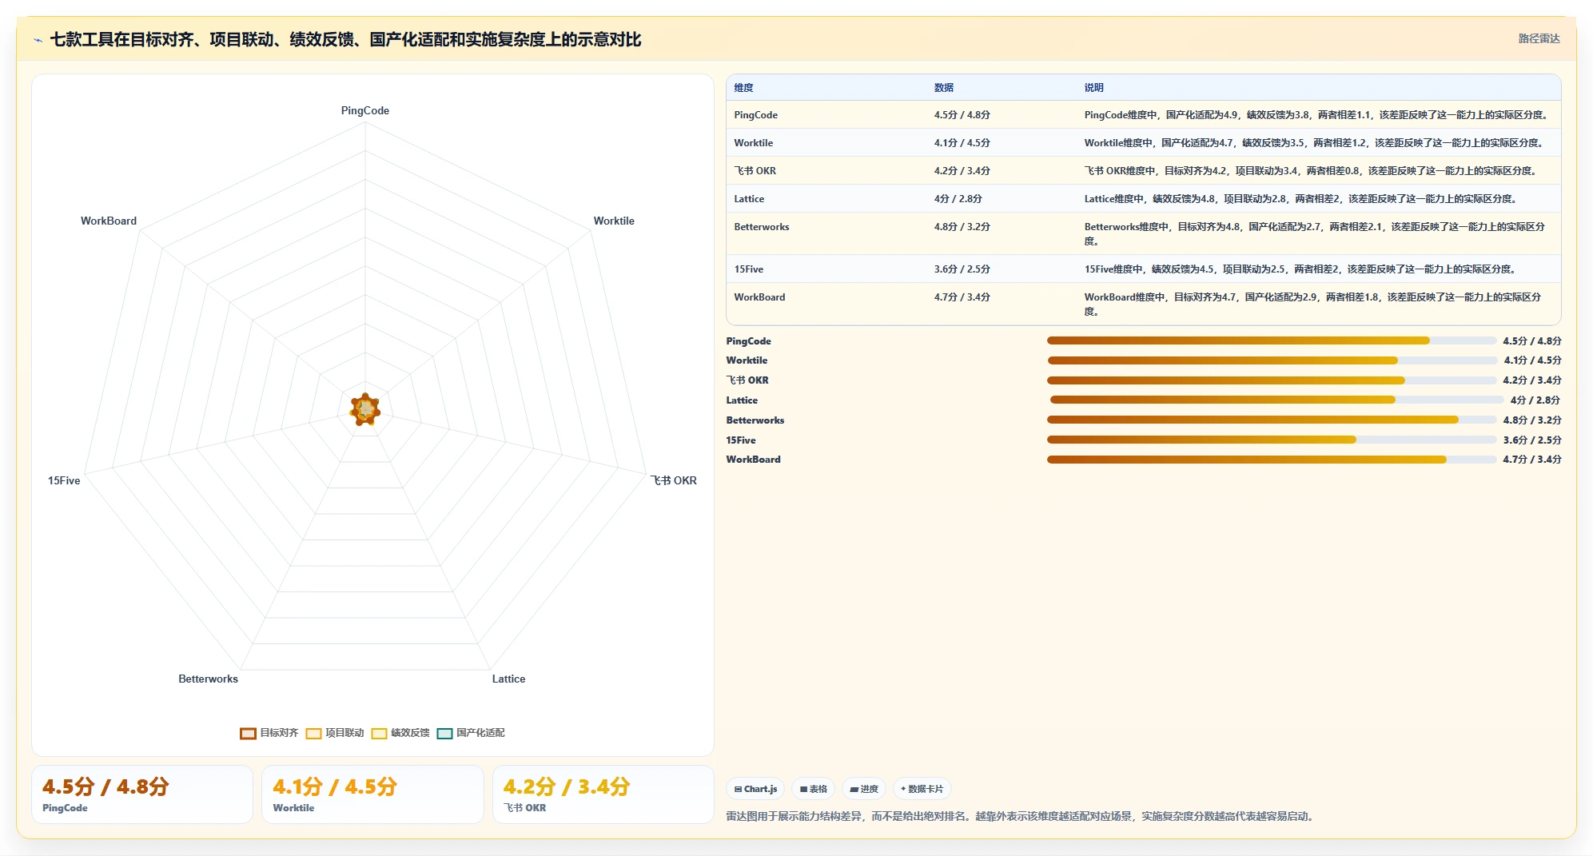Click the title icon before 七款工具

(x=38, y=40)
